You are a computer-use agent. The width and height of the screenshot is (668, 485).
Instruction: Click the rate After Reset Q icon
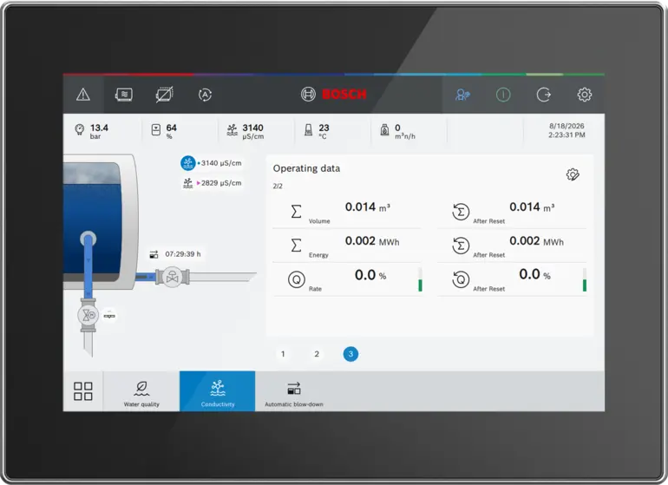click(461, 279)
